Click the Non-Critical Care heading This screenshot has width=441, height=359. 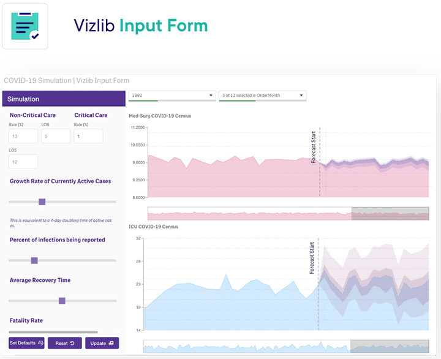point(32,115)
